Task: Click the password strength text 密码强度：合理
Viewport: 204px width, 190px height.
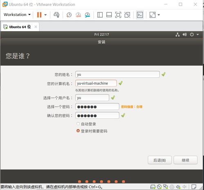Action: [x=132, y=107]
